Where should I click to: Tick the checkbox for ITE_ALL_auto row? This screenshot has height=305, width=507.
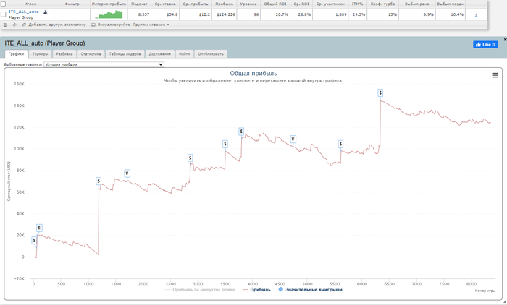(x=3, y=14)
